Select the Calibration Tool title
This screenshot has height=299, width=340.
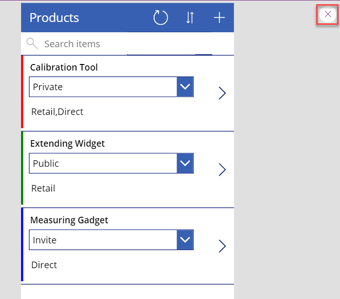(x=64, y=67)
